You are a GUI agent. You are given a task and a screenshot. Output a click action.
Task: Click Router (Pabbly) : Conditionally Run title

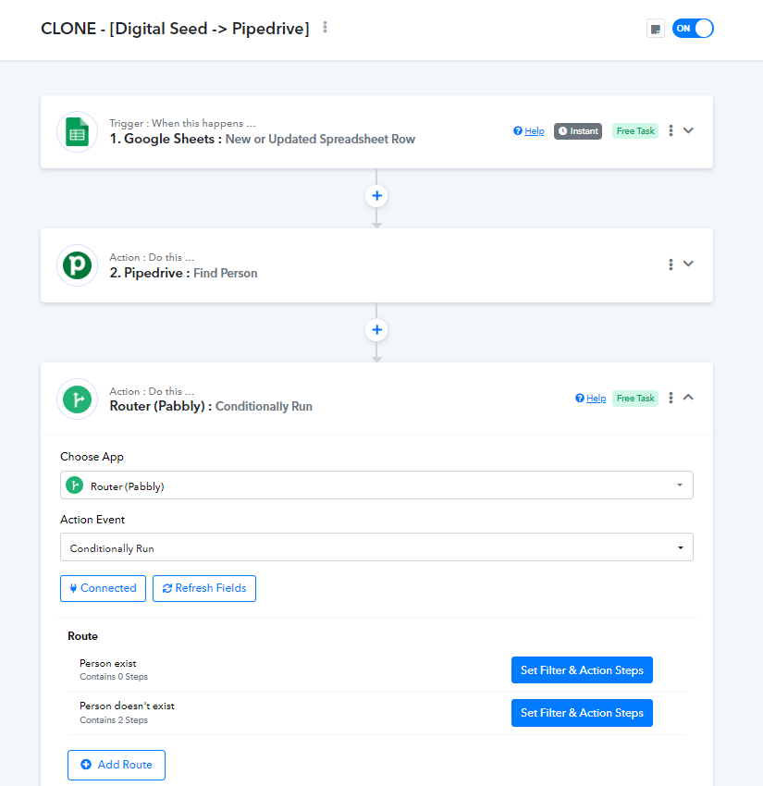(211, 406)
